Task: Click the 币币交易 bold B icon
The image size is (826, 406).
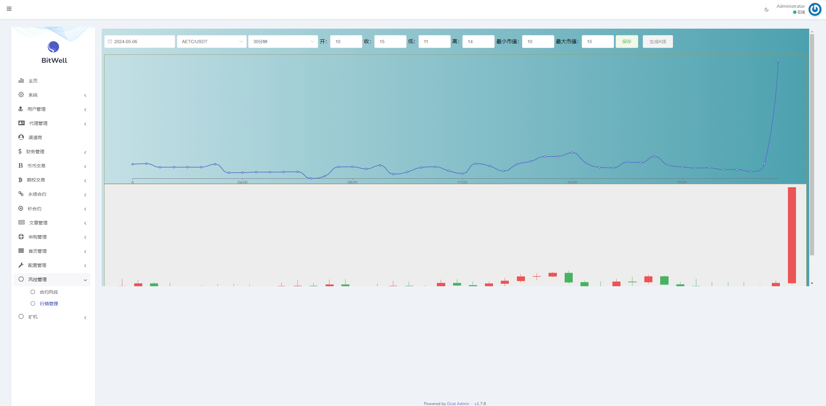Action: (21, 165)
